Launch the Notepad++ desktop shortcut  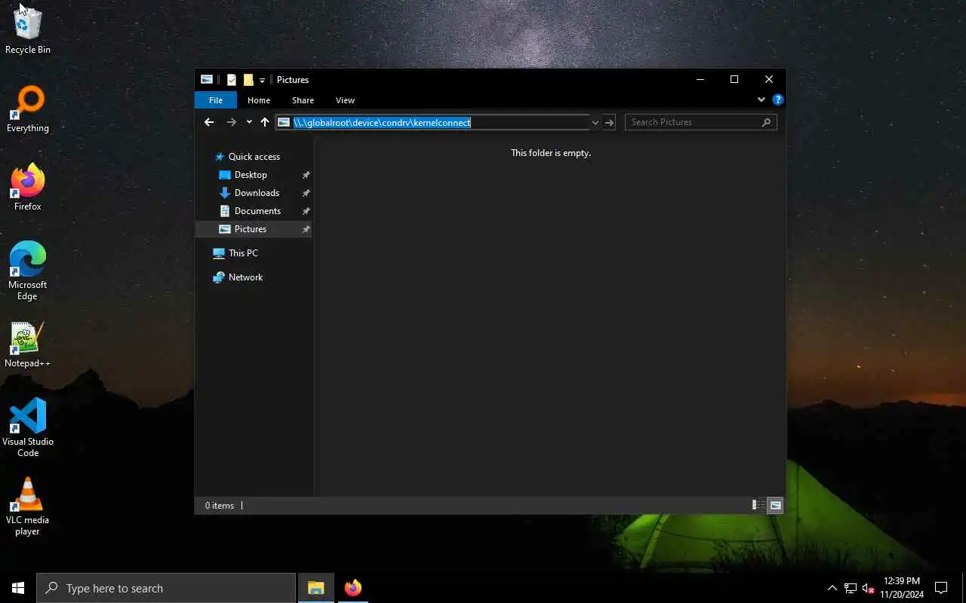28,345
